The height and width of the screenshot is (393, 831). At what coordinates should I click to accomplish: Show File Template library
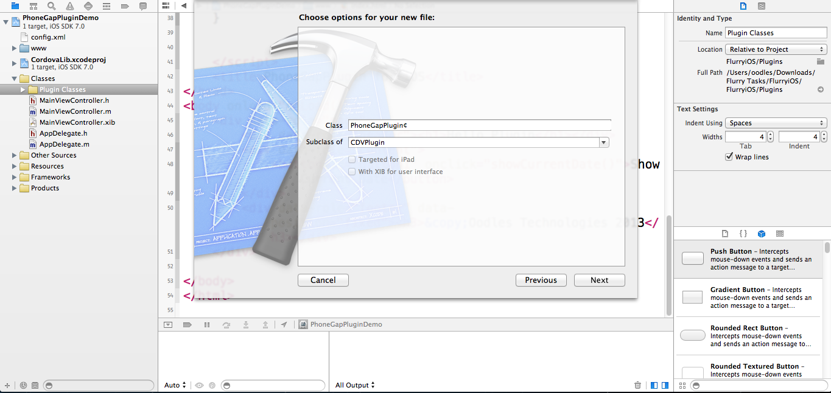coord(724,234)
